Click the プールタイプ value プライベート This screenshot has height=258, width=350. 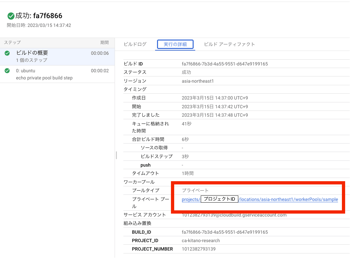195,190
